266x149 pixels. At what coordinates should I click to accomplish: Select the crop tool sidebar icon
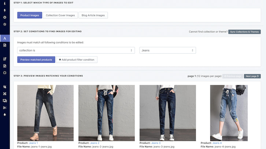click(x=5, y=87)
